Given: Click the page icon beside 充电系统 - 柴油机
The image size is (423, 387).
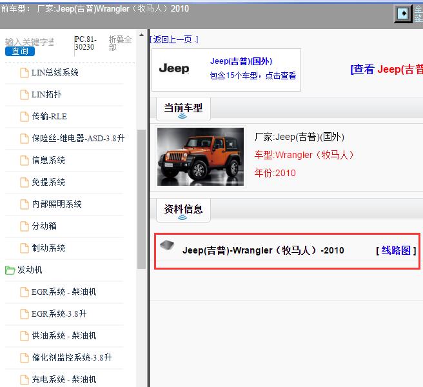Looking at the screenshot, I should tap(25, 379).
